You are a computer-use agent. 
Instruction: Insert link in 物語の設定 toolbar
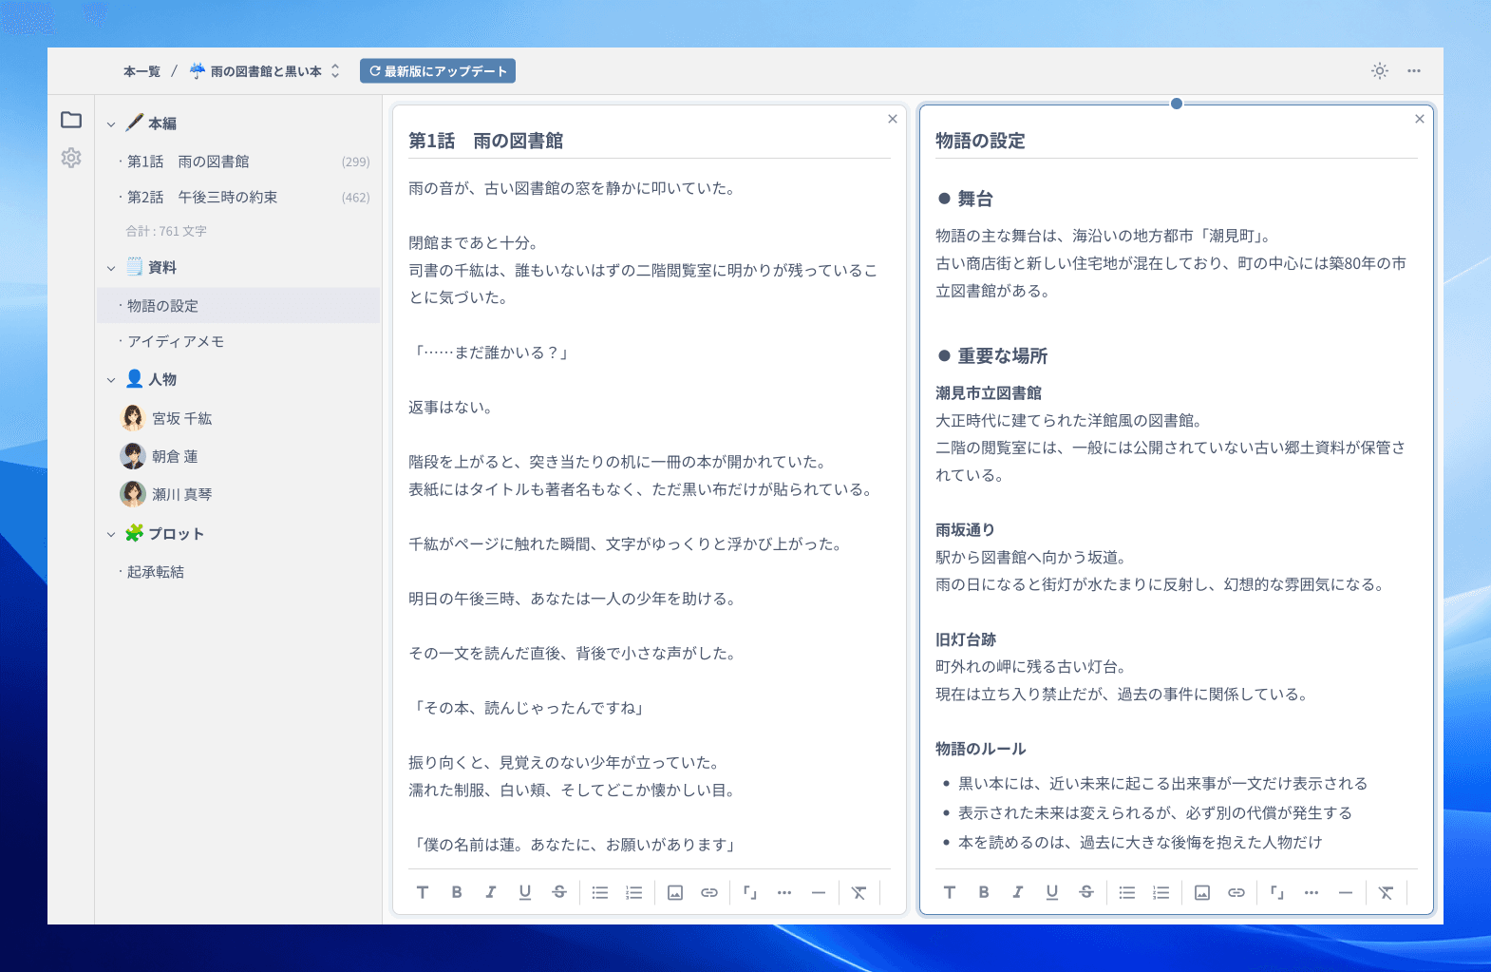pos(1236,892)
